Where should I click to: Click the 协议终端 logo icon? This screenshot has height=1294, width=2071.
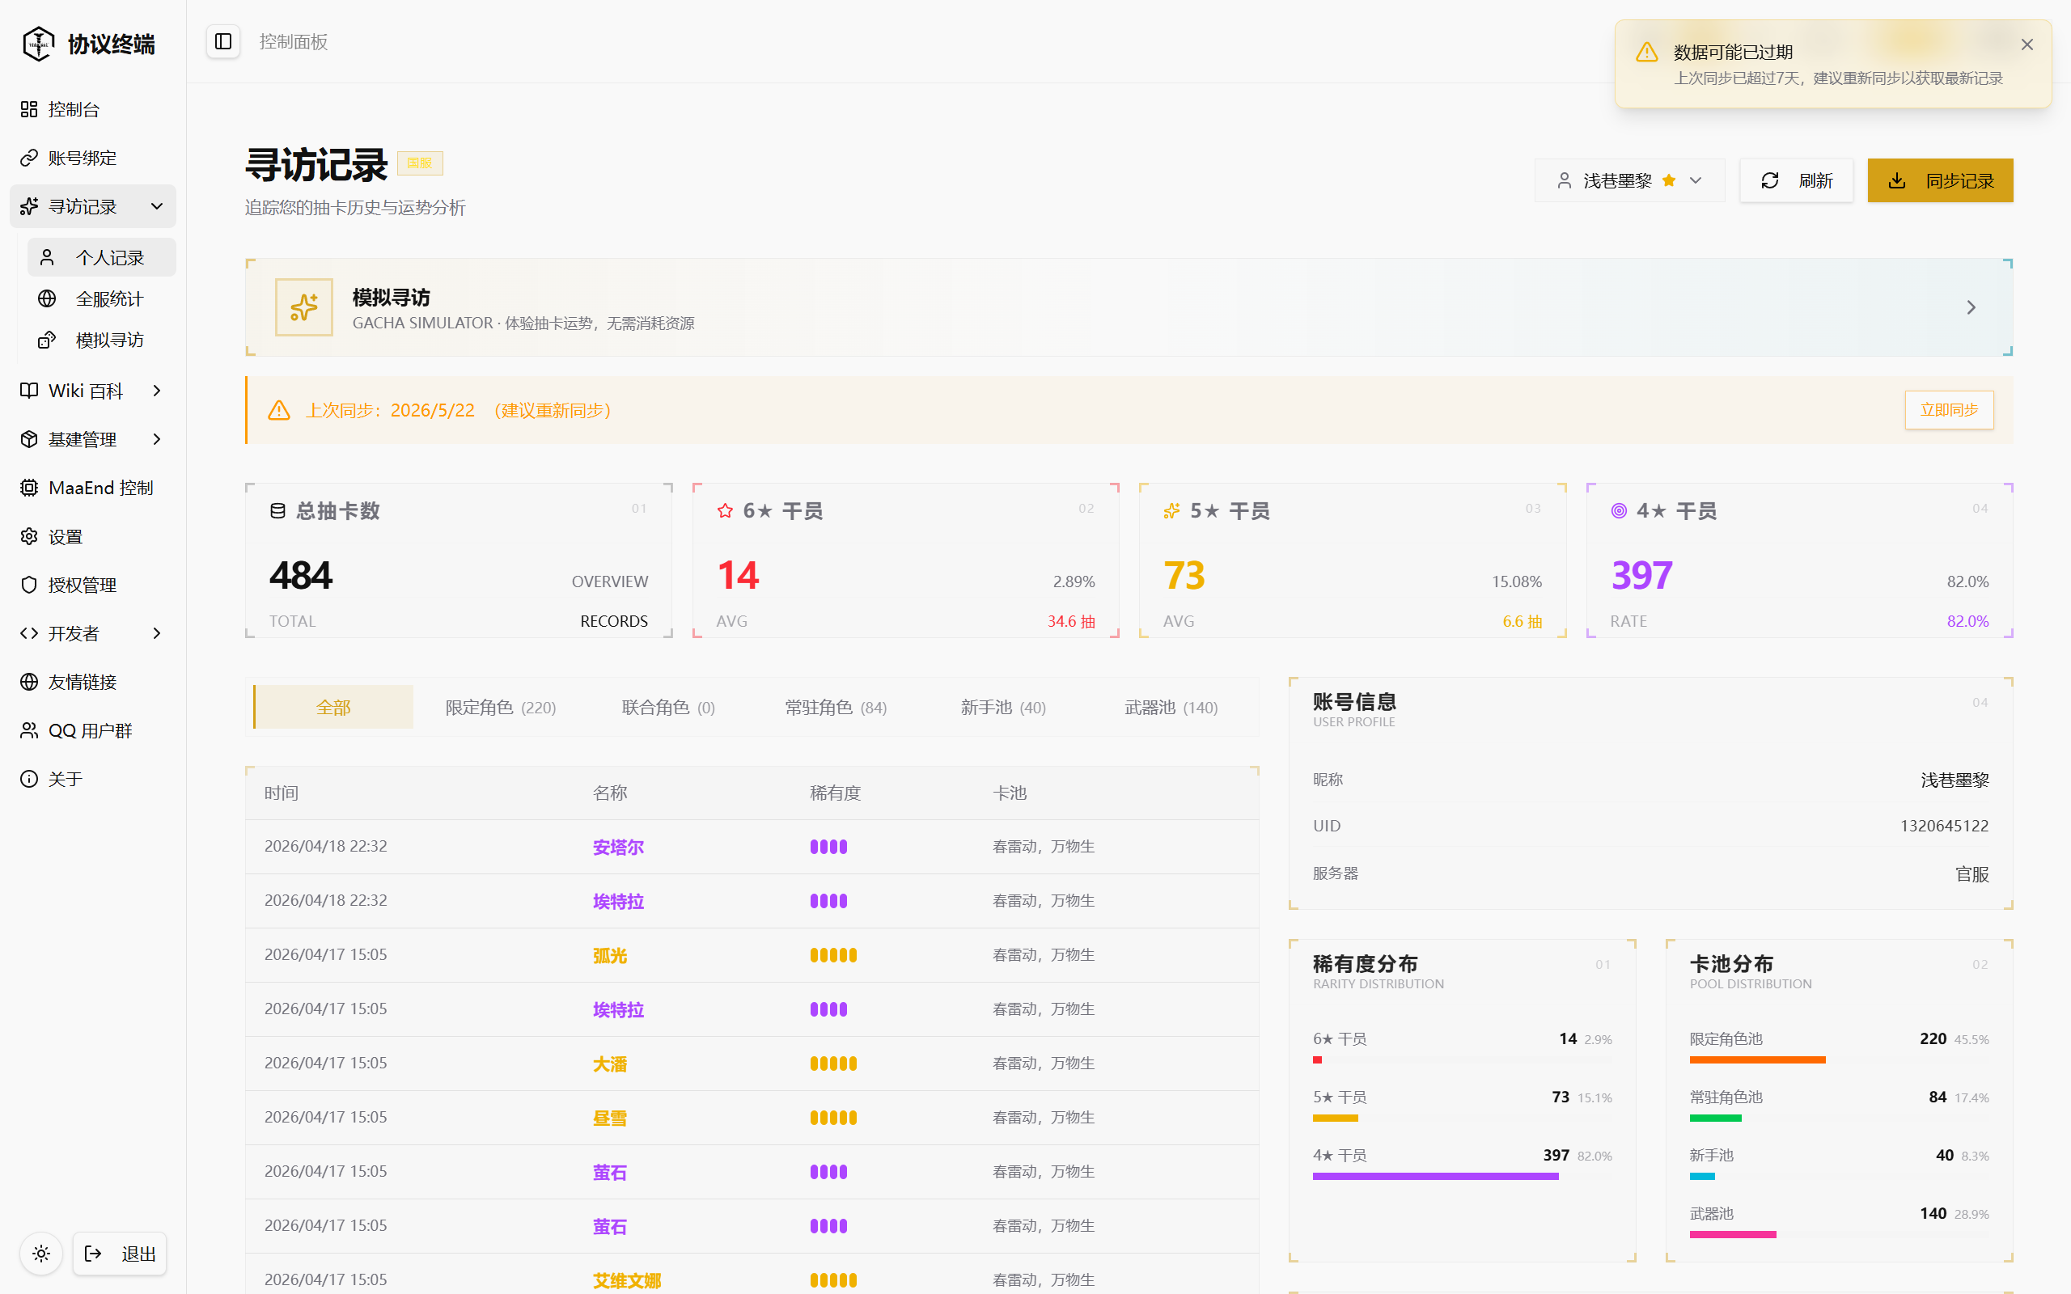[x=39, y=43]
